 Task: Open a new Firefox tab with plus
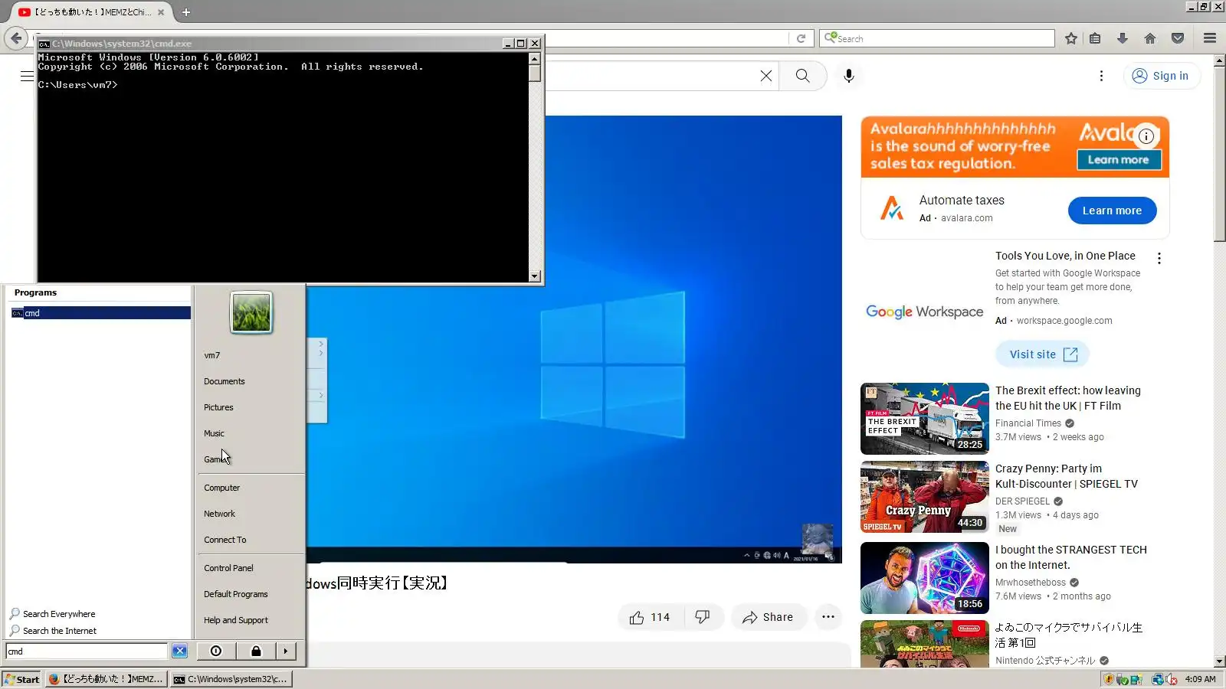pos(185,12)
